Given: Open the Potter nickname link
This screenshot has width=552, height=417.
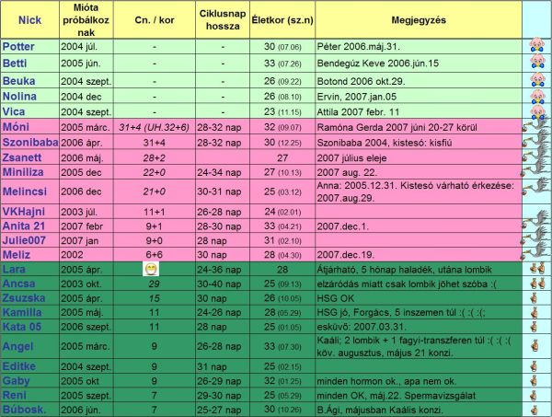Looking at the screenshot, I should point(19,45).
